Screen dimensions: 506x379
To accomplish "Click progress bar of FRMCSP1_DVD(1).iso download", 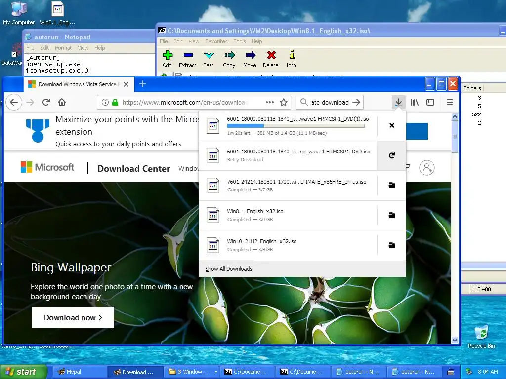I will coord(296,126).
